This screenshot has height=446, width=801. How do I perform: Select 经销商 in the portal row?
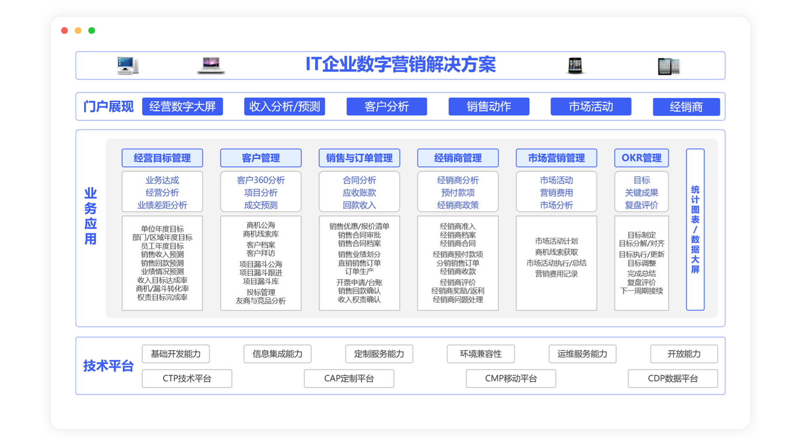(686, 106)
